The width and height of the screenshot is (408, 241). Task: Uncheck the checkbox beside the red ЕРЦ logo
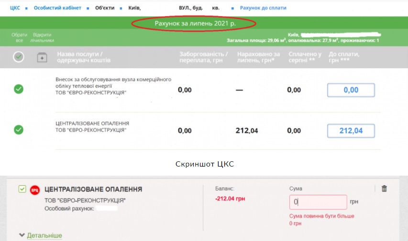pyautogui.click(x=22, y=189)
